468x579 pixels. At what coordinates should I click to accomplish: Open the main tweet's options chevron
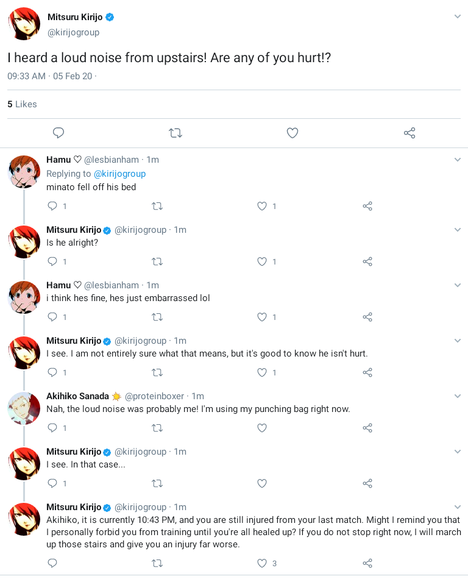coord(458,16)
